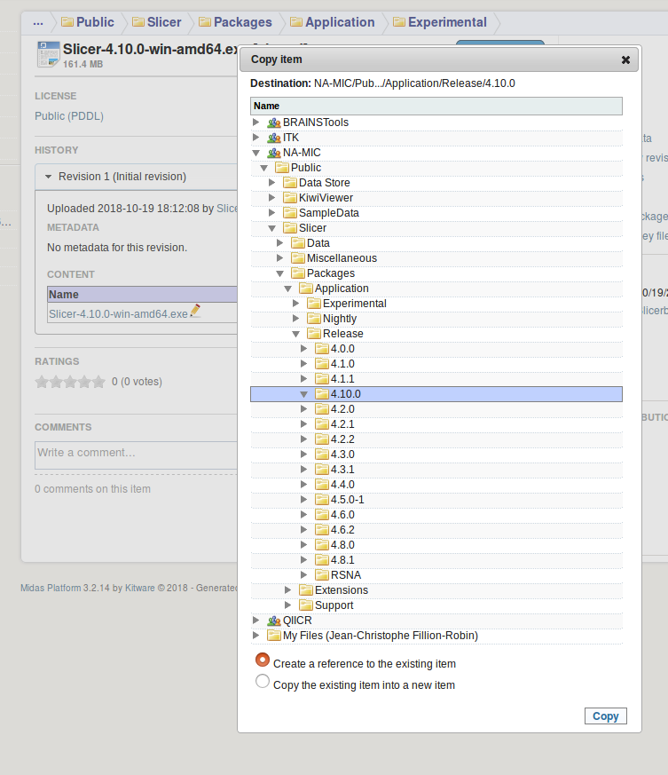
Task: Select 'Copy the existing item into a new item'
Action: [x=263, y=682]
